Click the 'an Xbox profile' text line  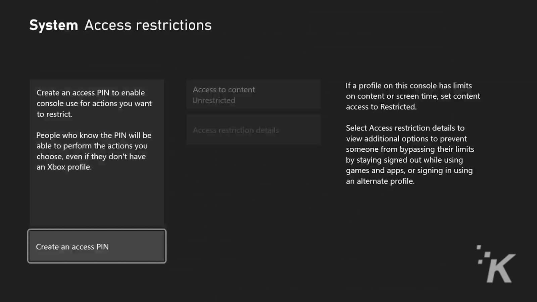[x=64, y=167]
